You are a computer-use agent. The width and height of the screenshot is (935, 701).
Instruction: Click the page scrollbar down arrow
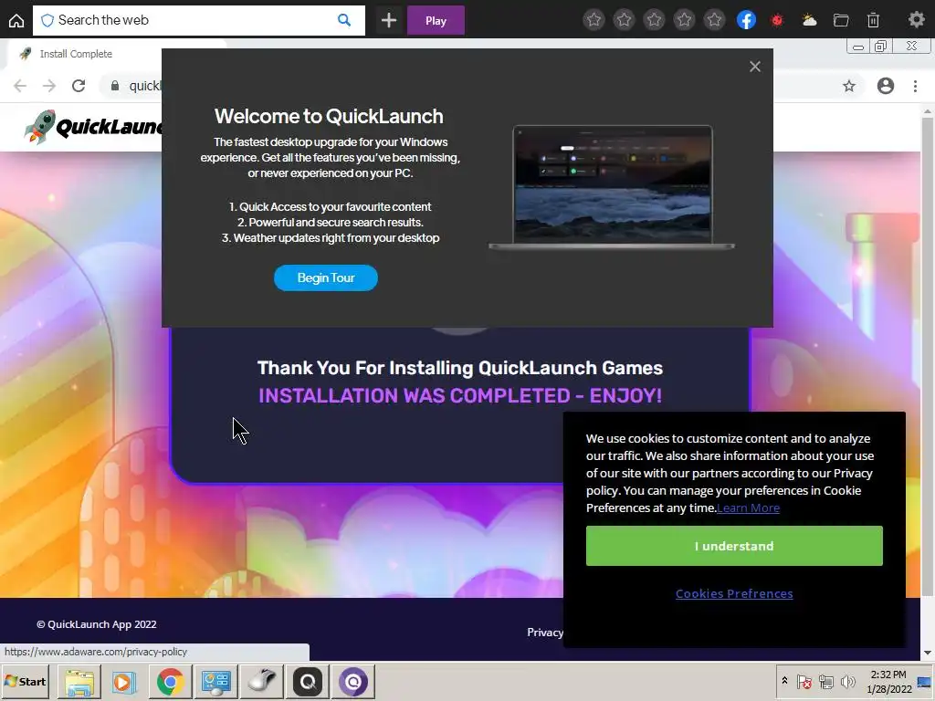pos(928,654)
